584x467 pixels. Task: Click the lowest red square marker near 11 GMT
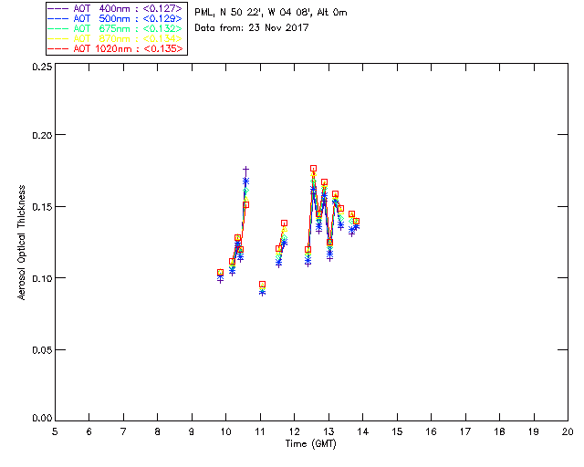(262, 285)
